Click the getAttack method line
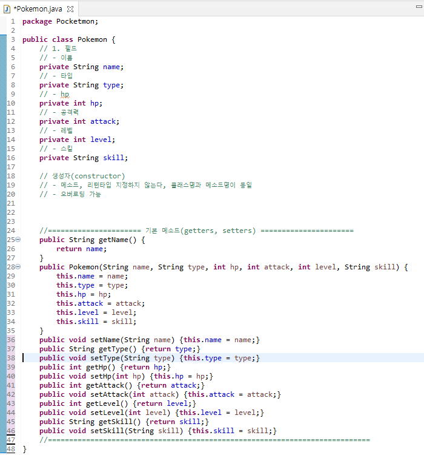The image size is (424, 455). click(122, 385)
